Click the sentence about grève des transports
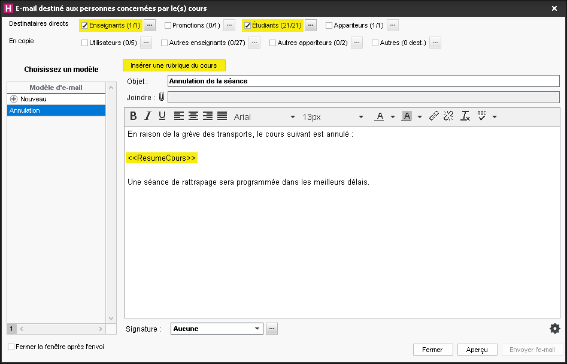 240,134
